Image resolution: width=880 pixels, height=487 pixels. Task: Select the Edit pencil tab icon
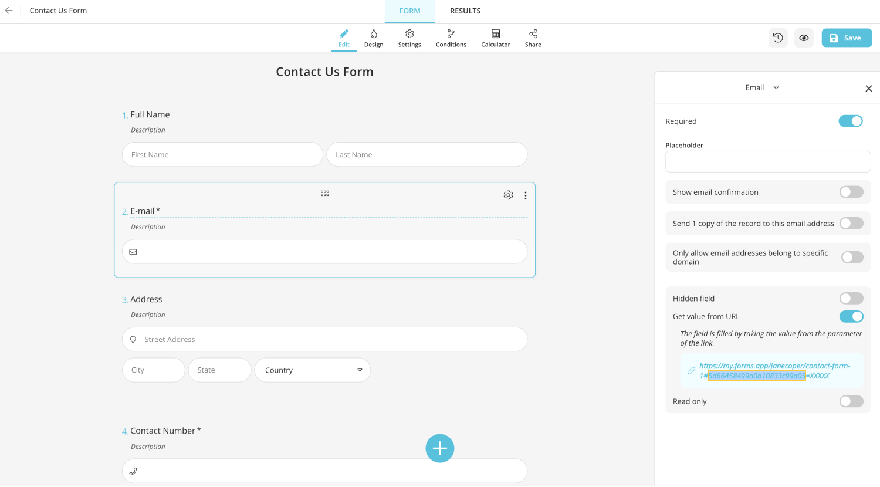[x=344, y=34]
